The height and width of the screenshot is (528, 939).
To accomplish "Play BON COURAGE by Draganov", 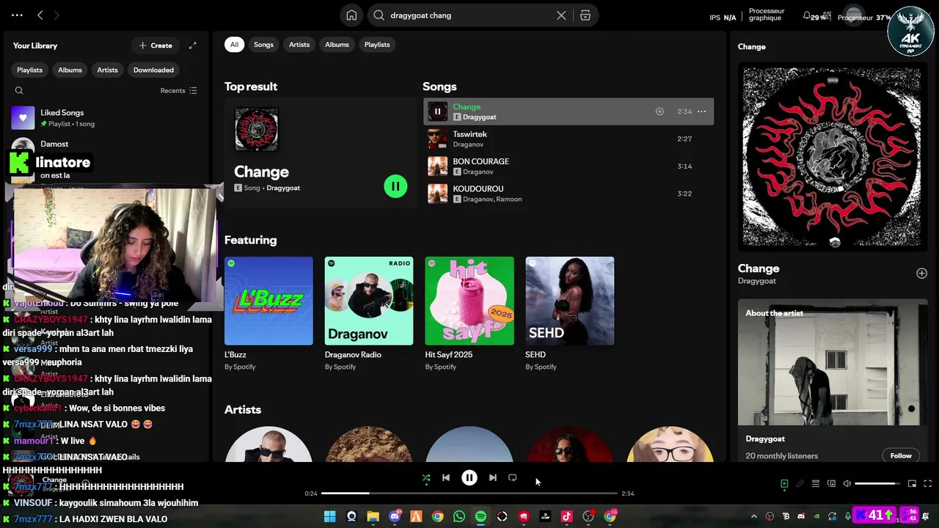I will [x=569, y=166].
